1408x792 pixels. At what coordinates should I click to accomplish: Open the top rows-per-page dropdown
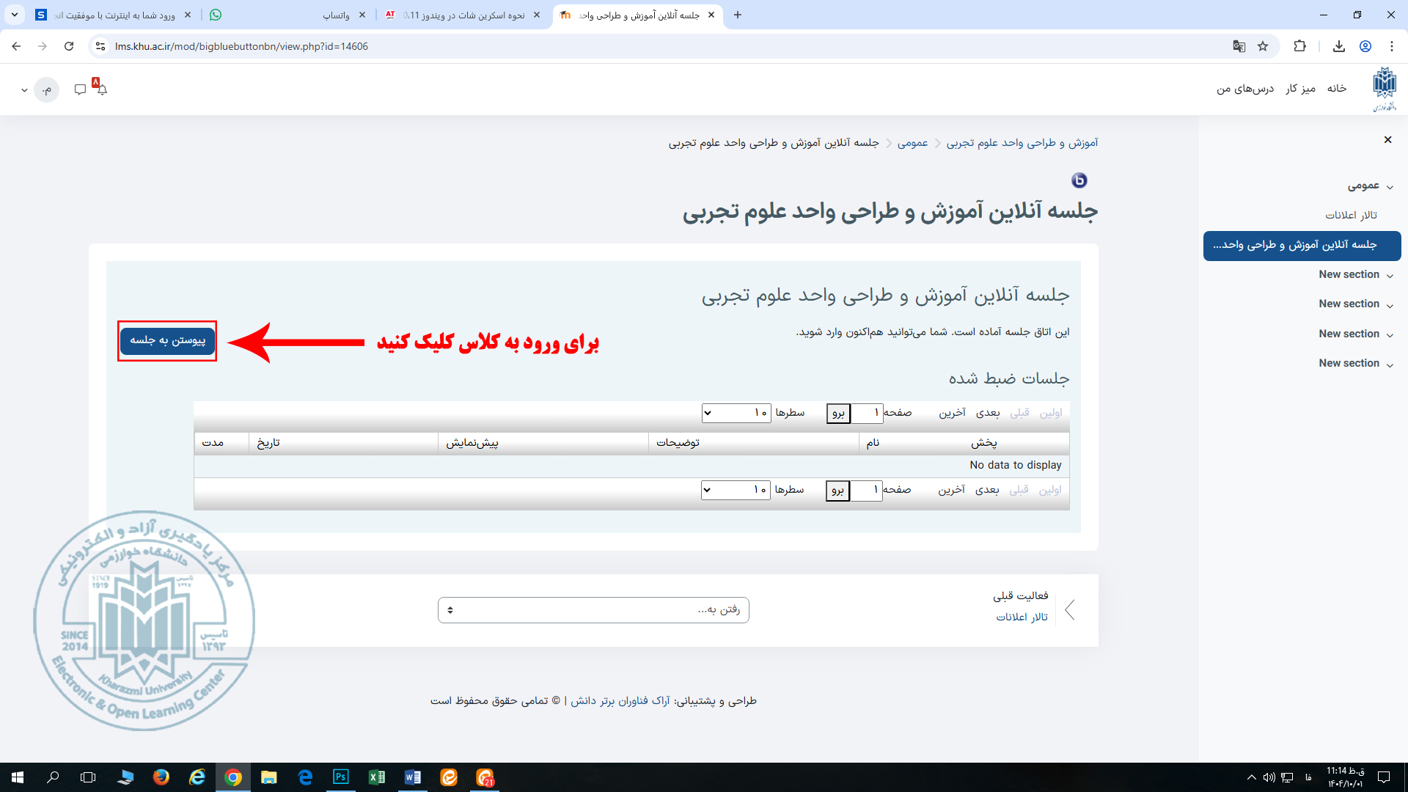pos(736,413)
